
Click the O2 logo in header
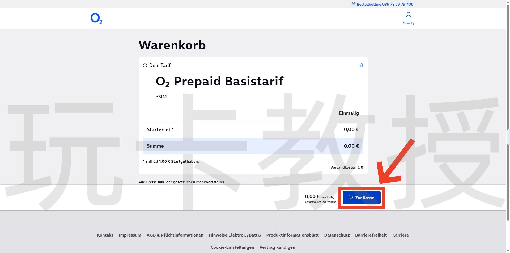pos(96,19)
